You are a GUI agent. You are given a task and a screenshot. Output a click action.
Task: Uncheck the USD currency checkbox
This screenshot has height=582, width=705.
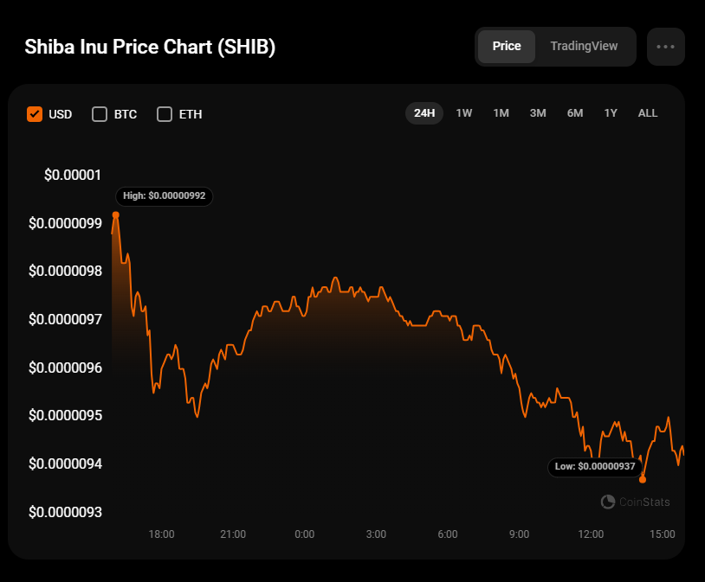[x=35, y=114]
